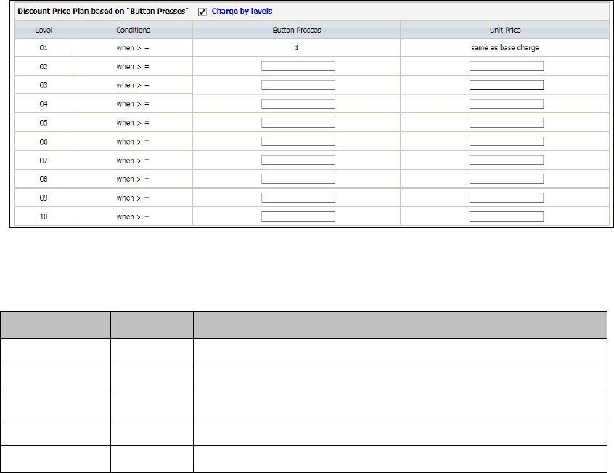
Task: Focus the level 05 Button Presses field
Action: click(298, 123)
